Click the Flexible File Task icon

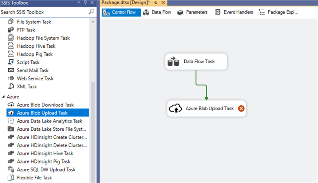coord(11,178)
